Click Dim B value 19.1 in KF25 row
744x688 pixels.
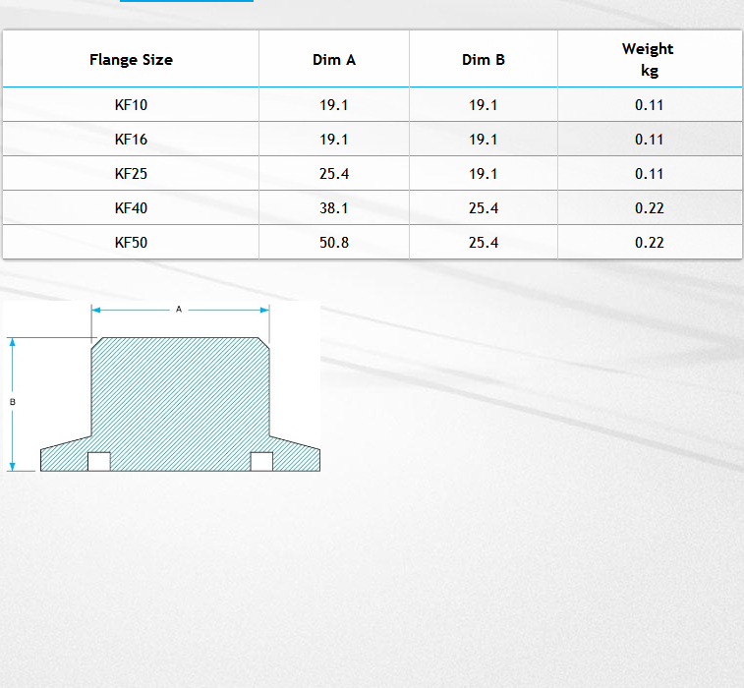tap(483, 173)
